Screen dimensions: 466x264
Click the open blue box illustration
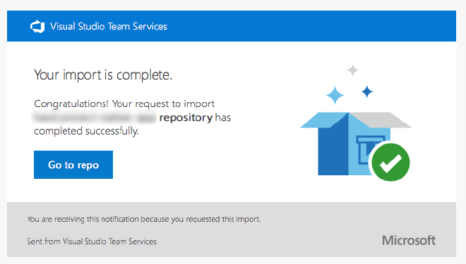(356, 144)
